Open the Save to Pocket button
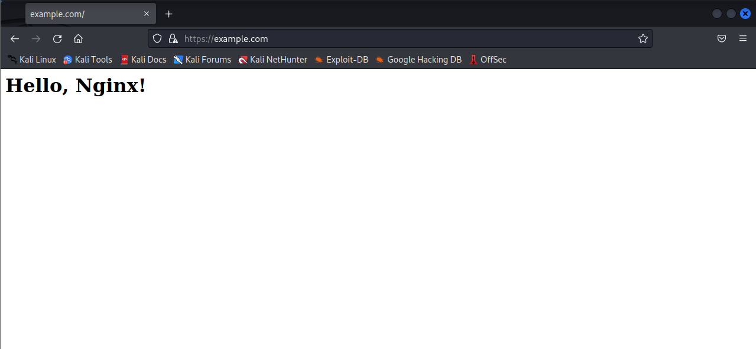The width and height of the screenshot is (756, 349). pos(722,39)
